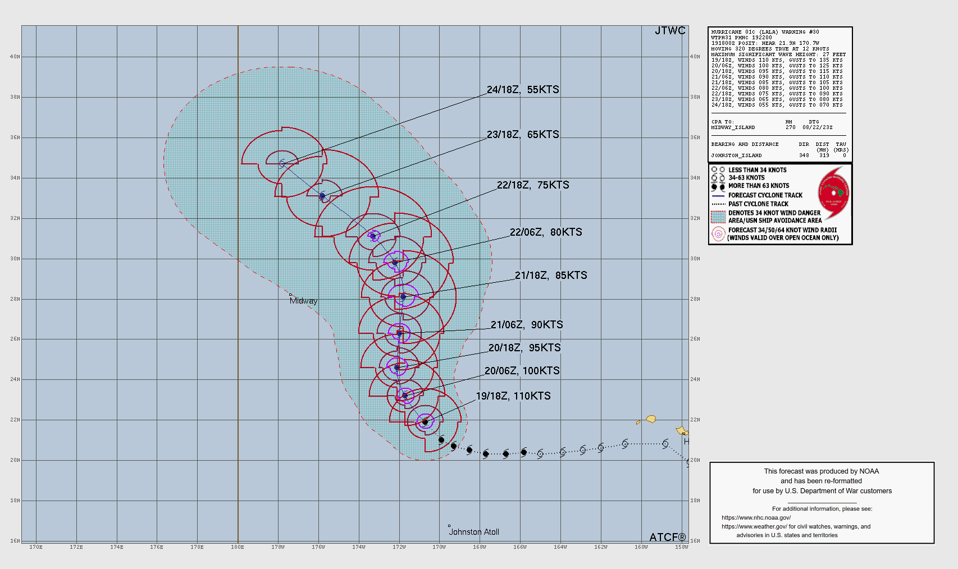Click the Midway island marker square
This screenshot has height=569, width=958.
point(290,295)
